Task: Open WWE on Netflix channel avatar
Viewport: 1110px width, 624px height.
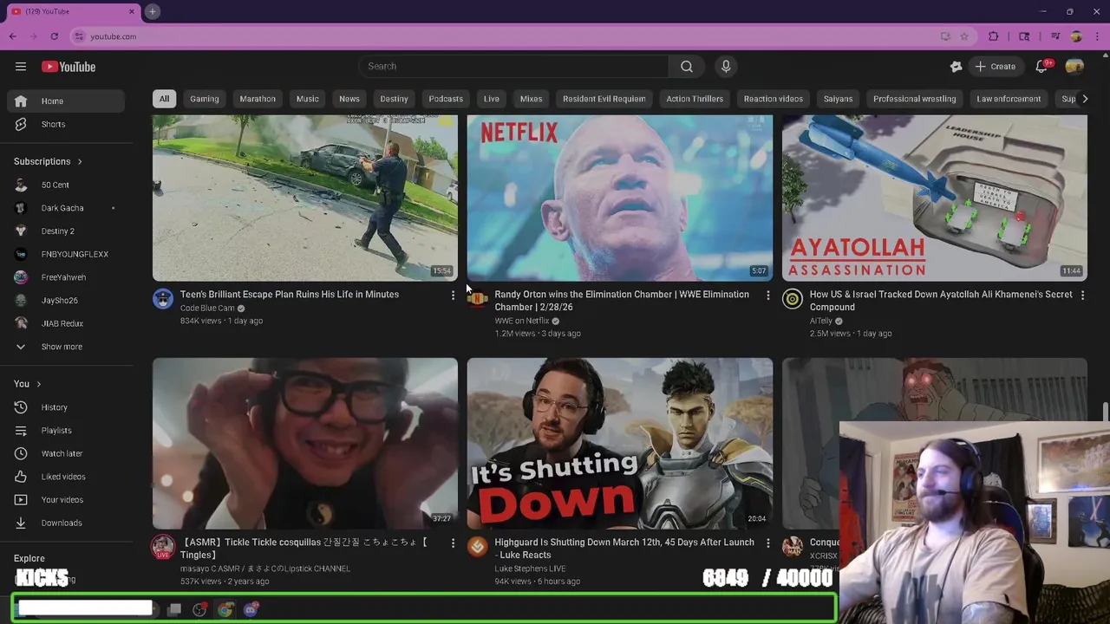Action: coord(478,299)
